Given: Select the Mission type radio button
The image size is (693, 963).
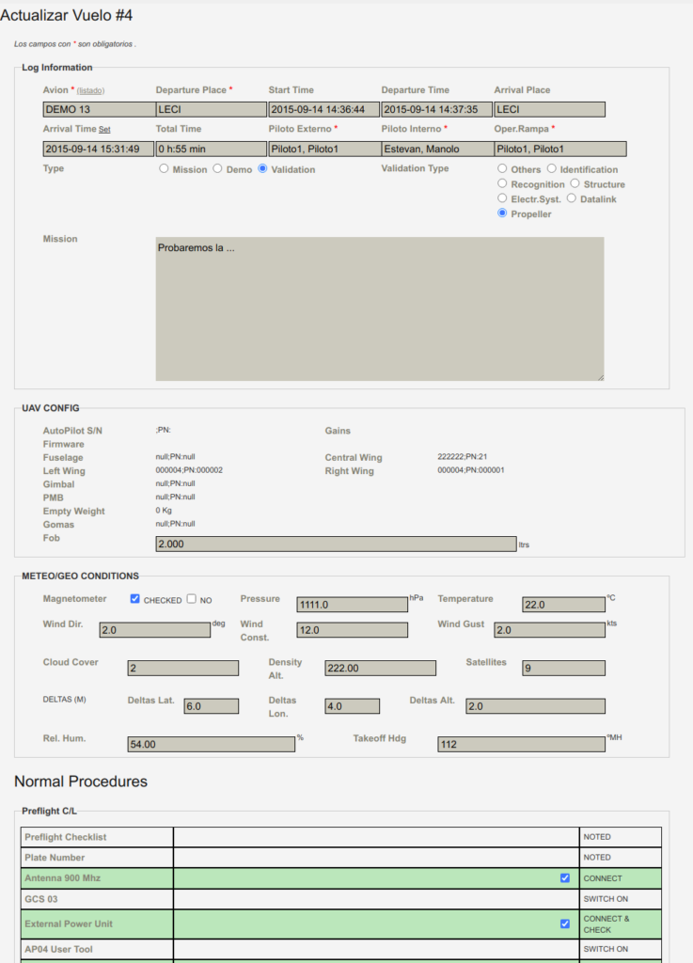Looking at the screenshot, I should click(164, 169).
